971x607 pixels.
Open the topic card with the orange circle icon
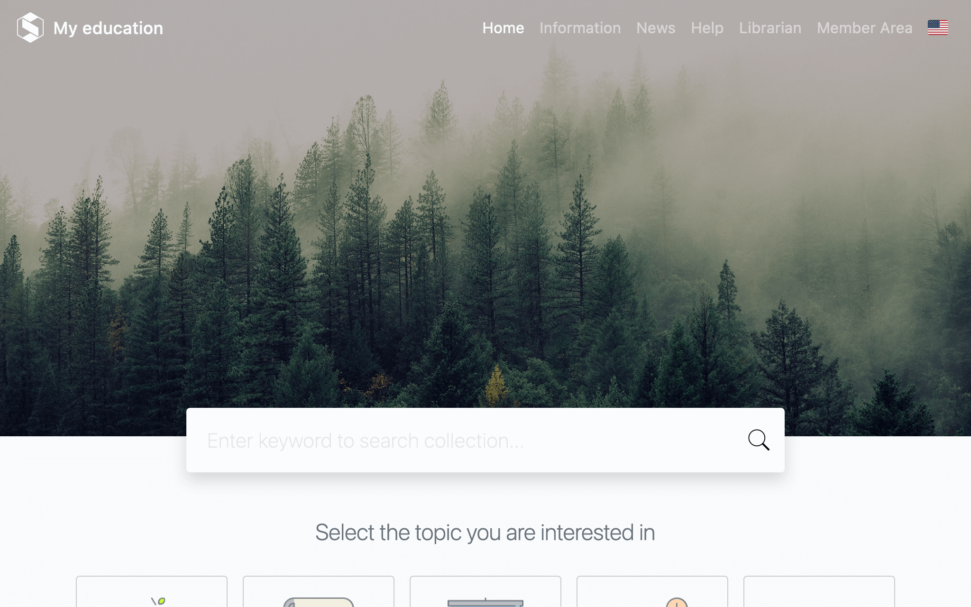pyautogui.click(x=652, y=591)
